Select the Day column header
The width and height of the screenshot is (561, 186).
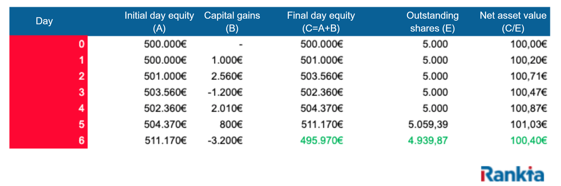pyautogui.click(x=44, y=21)
